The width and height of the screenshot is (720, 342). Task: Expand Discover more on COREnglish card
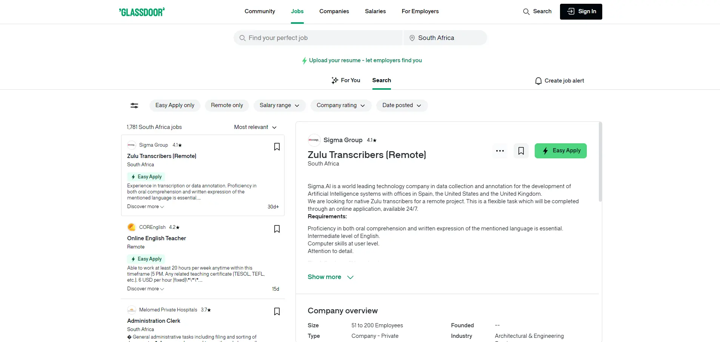pos(146,289)
